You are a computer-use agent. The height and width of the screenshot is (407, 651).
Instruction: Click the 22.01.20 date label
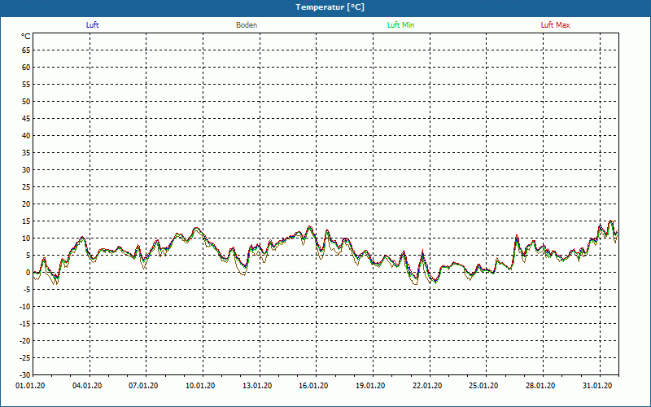[x=427, y=386]
